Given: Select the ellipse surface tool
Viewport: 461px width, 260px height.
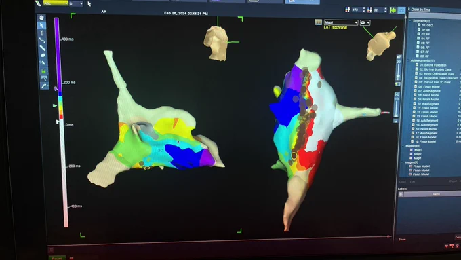Looking at the screenshot, I should point(43,55).
